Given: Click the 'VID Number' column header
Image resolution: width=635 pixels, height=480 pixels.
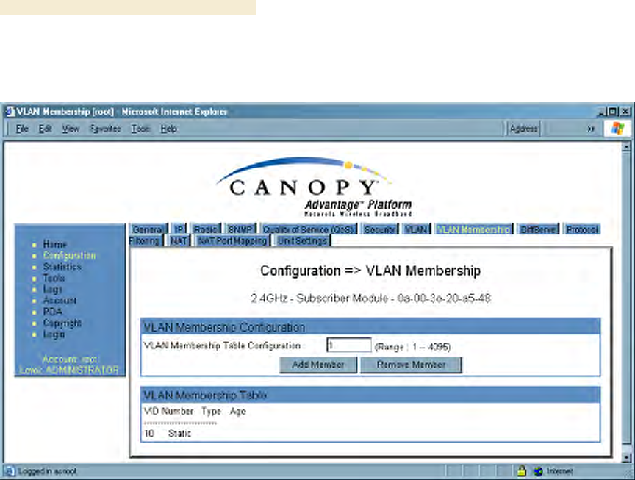Looking at the screenshot, I should pos(168,411).
